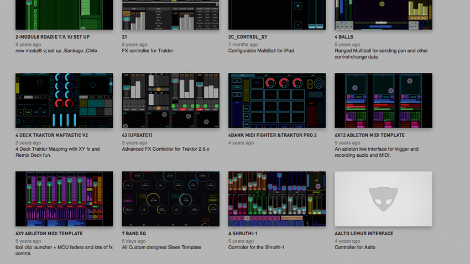Open the 2C_CONTROL_XY template thumbnail

[x=277, y=15]
